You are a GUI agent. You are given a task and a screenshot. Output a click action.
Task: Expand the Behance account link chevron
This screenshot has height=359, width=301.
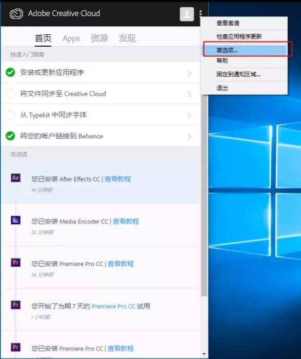189,137
